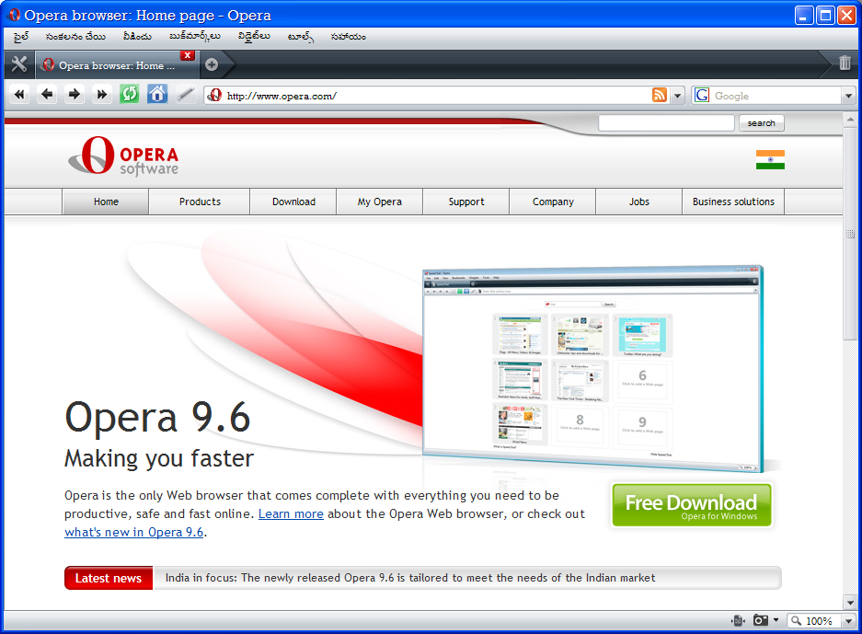Open the RSS feed icon in address bar
Screen dimensions: 862x634
click(660, 95)
